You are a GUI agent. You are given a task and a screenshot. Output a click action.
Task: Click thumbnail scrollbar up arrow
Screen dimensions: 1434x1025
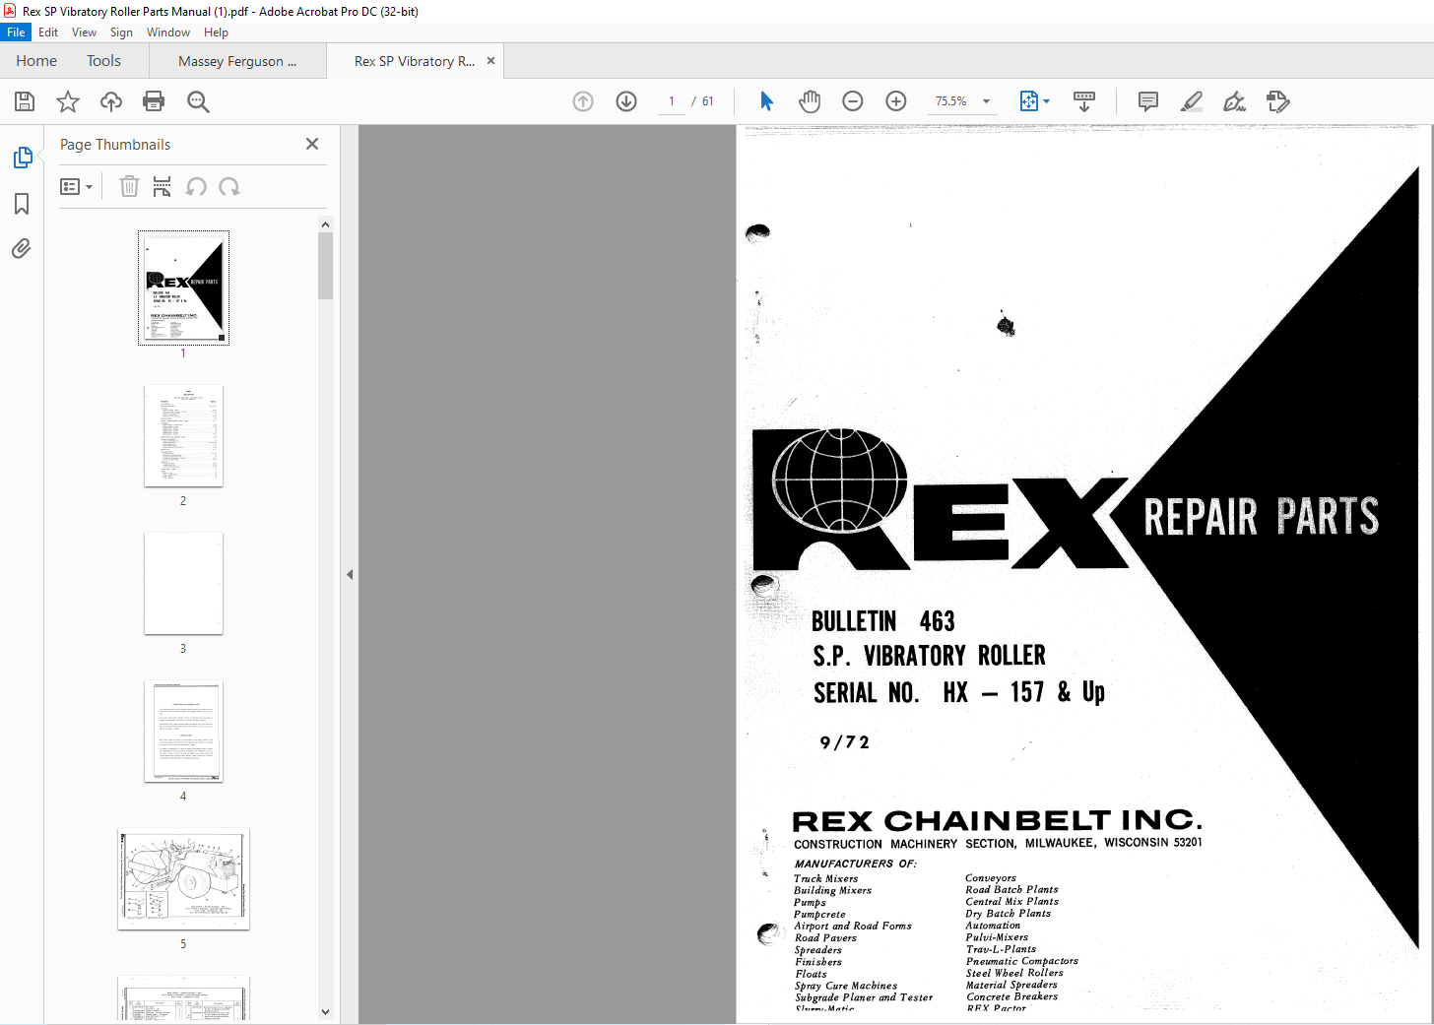pyautogui.click(x=325, y=224)
